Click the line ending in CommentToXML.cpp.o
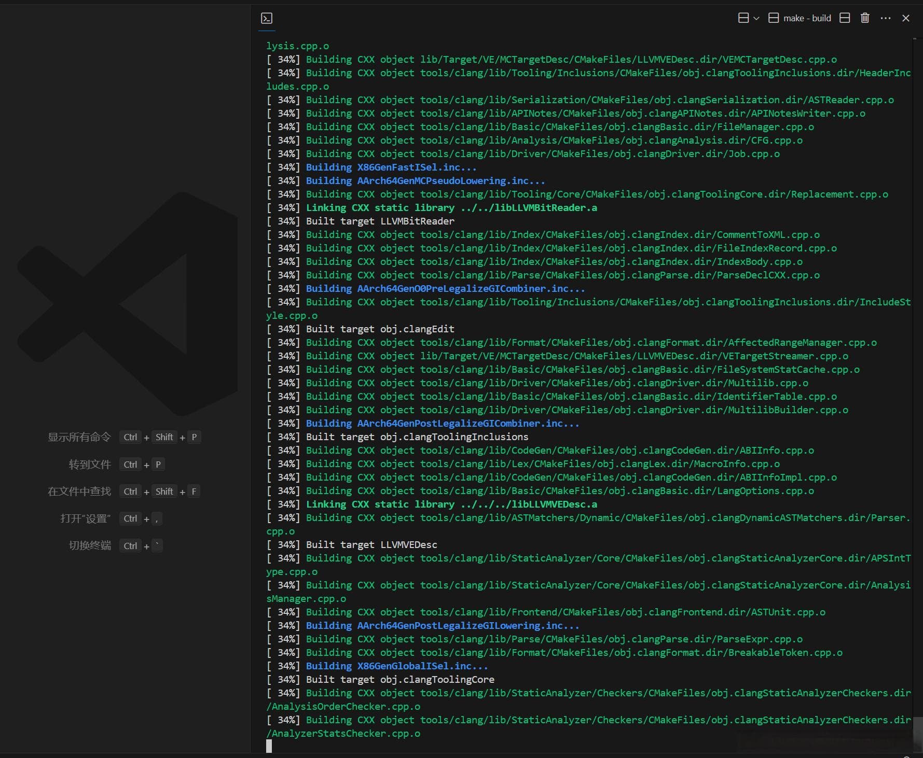Viewport: 923px width, 758px height. (543, 235)
